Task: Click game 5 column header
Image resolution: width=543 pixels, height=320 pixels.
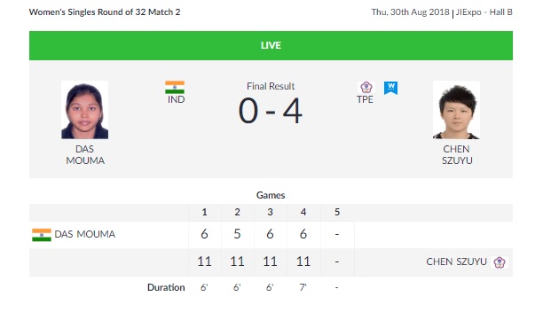Action: pyautogui.click(x=337, y=212)
